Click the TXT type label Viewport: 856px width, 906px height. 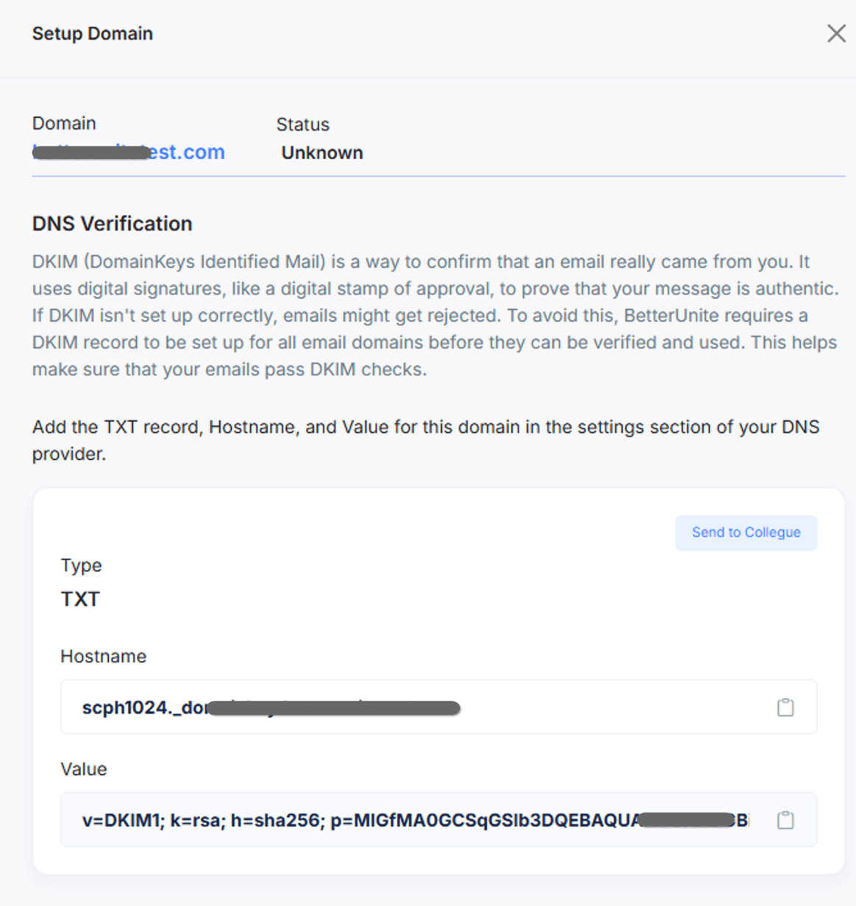80,598
